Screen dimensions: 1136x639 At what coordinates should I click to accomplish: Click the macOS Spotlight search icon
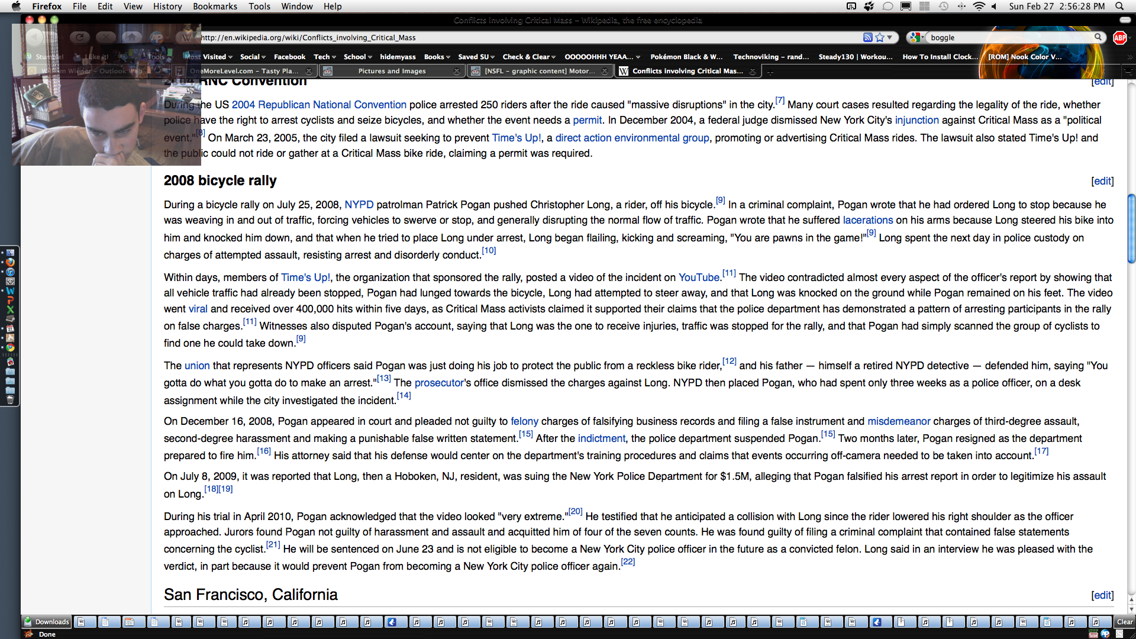point(1119,7)
